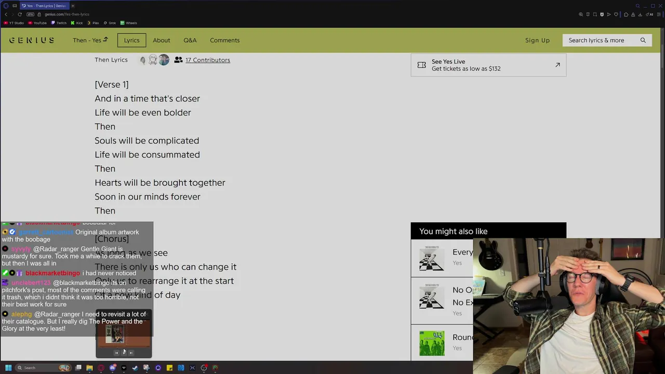Open the See Yes Live tickets banner
The width and height of the screenshot is (665, 374).
click(488, 65)
